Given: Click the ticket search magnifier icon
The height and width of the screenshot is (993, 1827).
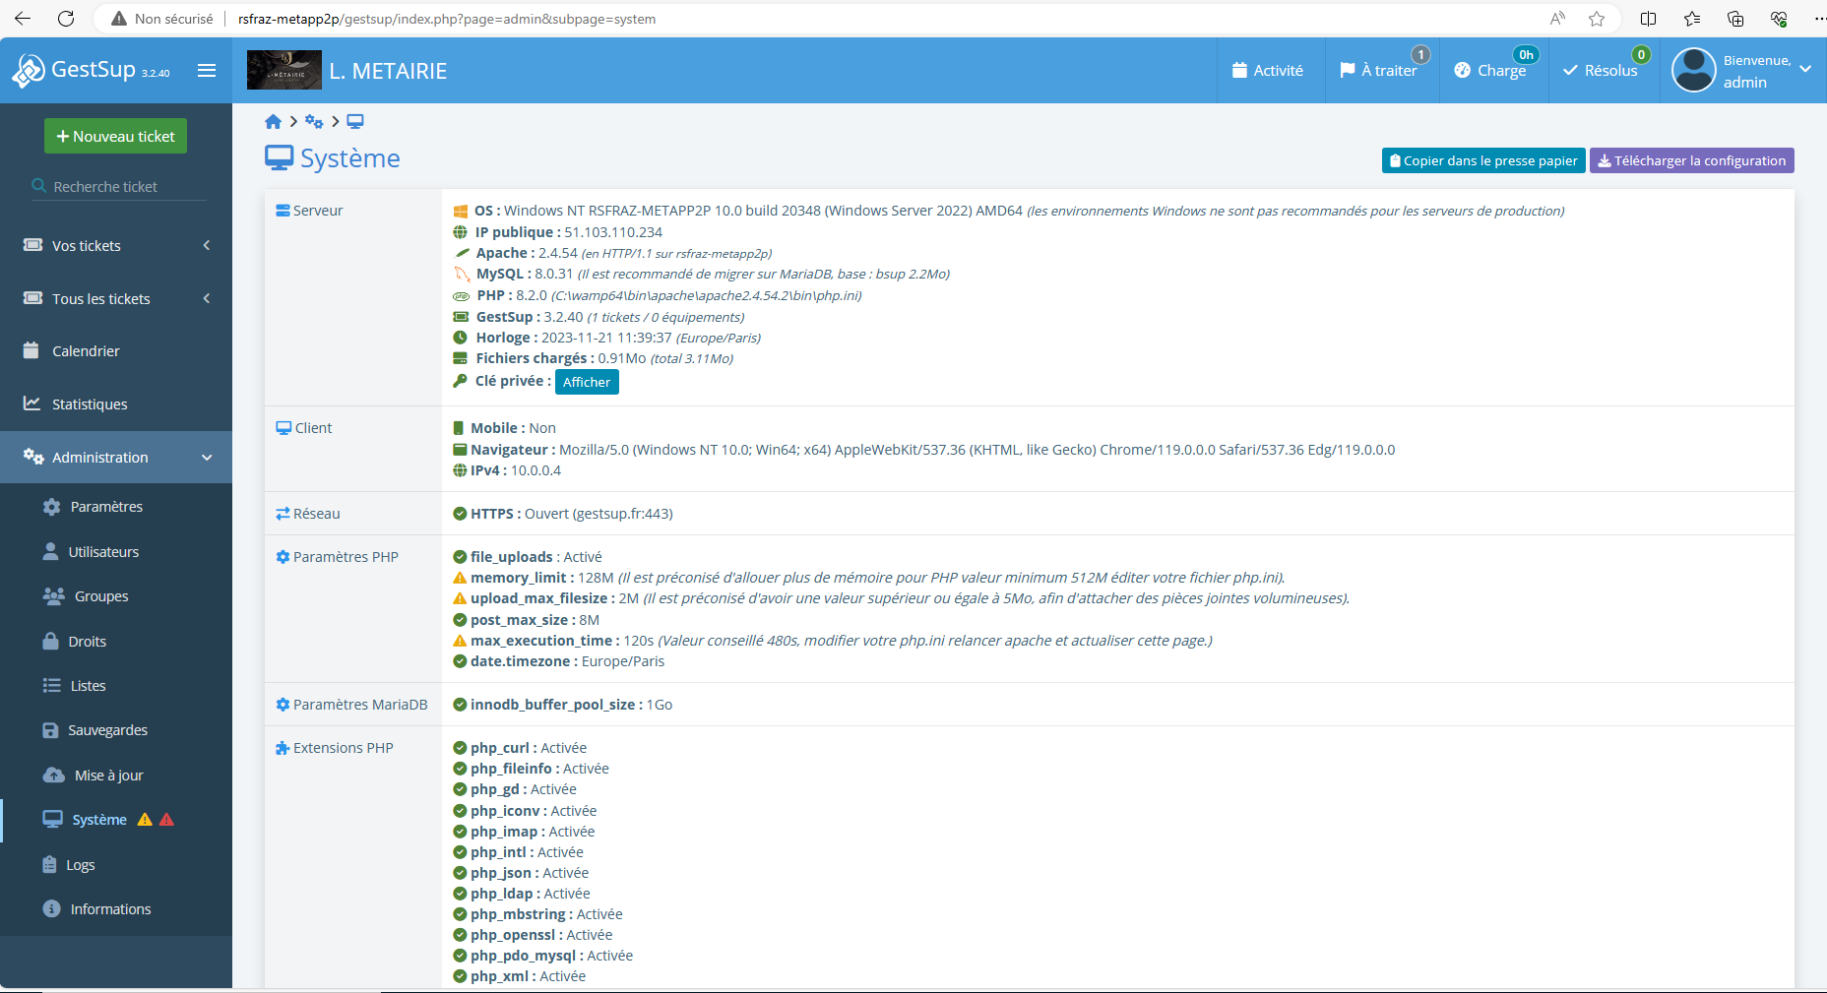Looking at the screenshot, I should (39, 186).
